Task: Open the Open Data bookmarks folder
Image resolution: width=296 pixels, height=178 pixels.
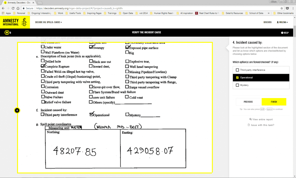Action: tap(126, 13)
